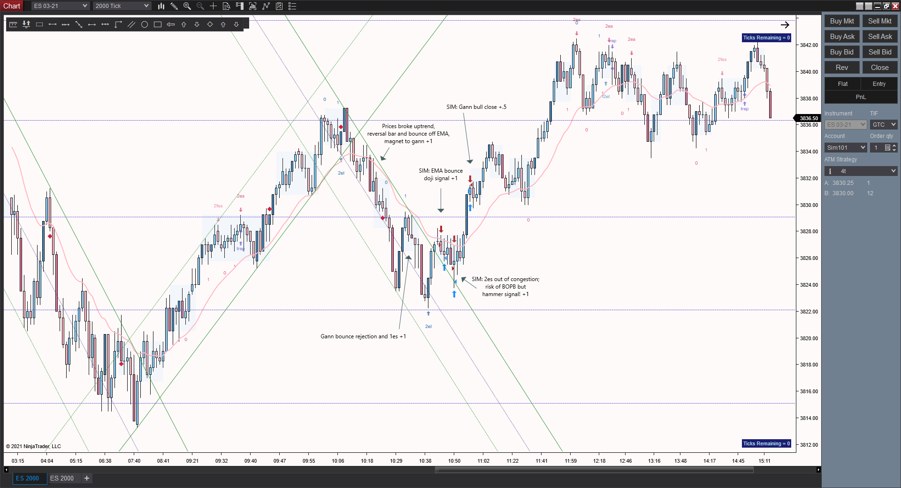Screen dimensions: 901x488
Task: Click the ATM strategy info icon
Action: [x=830, y=171]
